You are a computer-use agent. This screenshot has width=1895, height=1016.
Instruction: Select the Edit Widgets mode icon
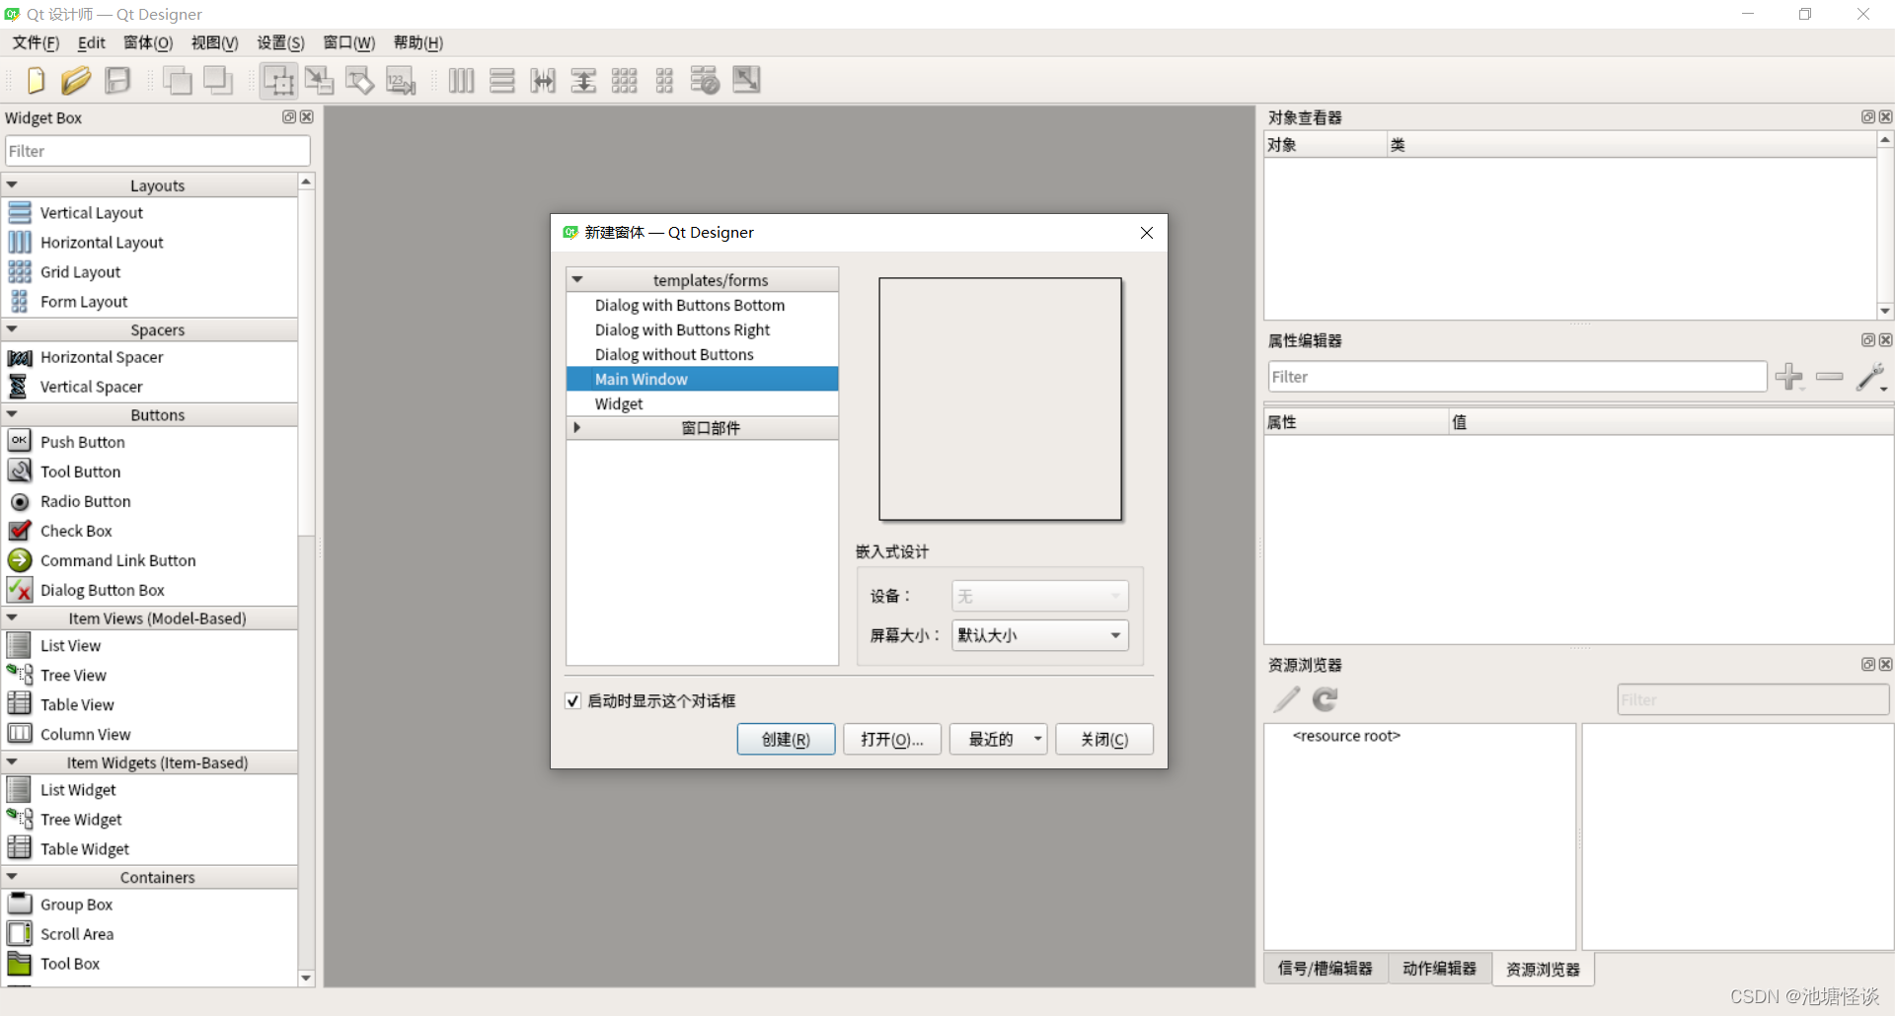pos(278,80)
